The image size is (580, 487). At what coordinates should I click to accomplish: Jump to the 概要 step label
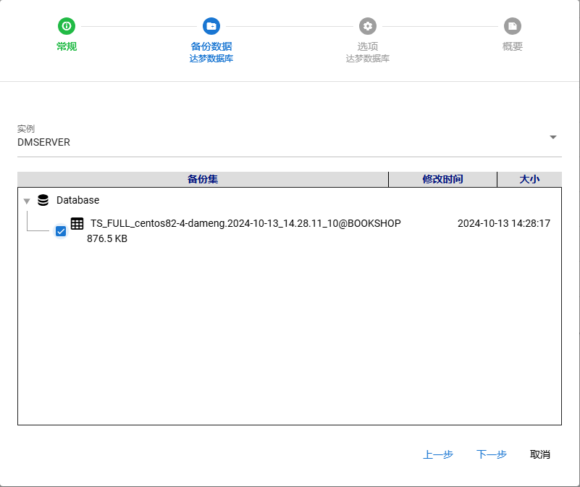click(x=513, y=46)
